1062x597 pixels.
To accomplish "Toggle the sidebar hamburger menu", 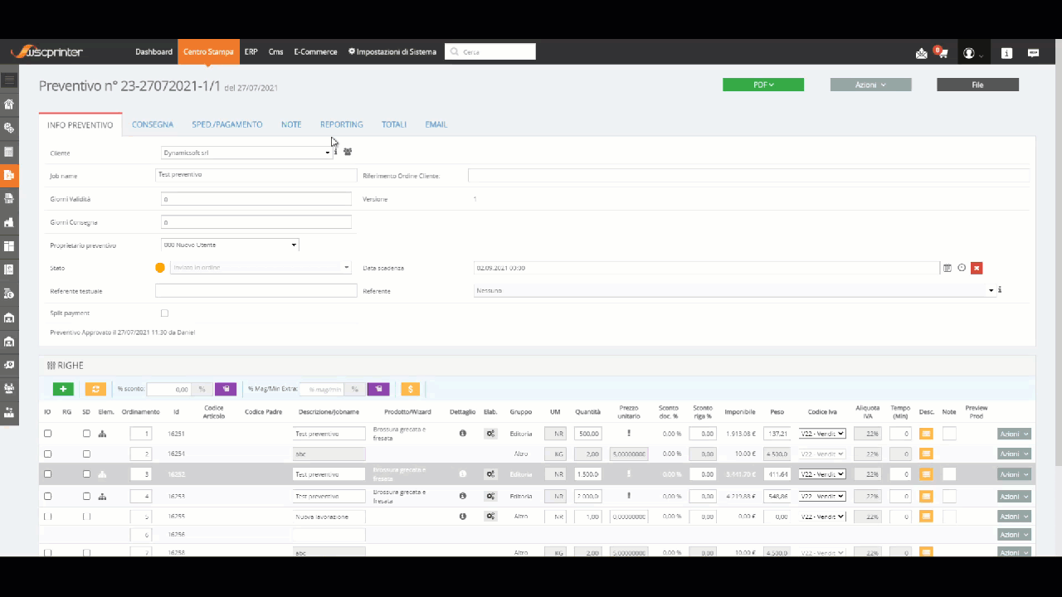I will point(9,80).
